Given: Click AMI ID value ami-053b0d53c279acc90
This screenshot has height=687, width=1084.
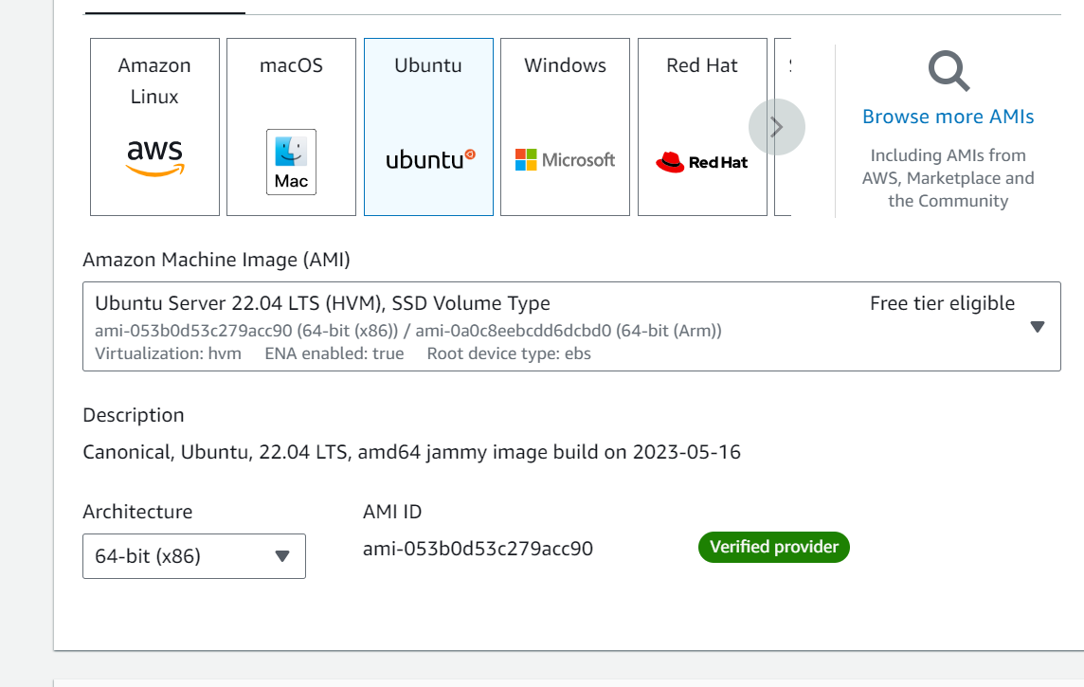Looking at the screenshot, I should (478, 549).
